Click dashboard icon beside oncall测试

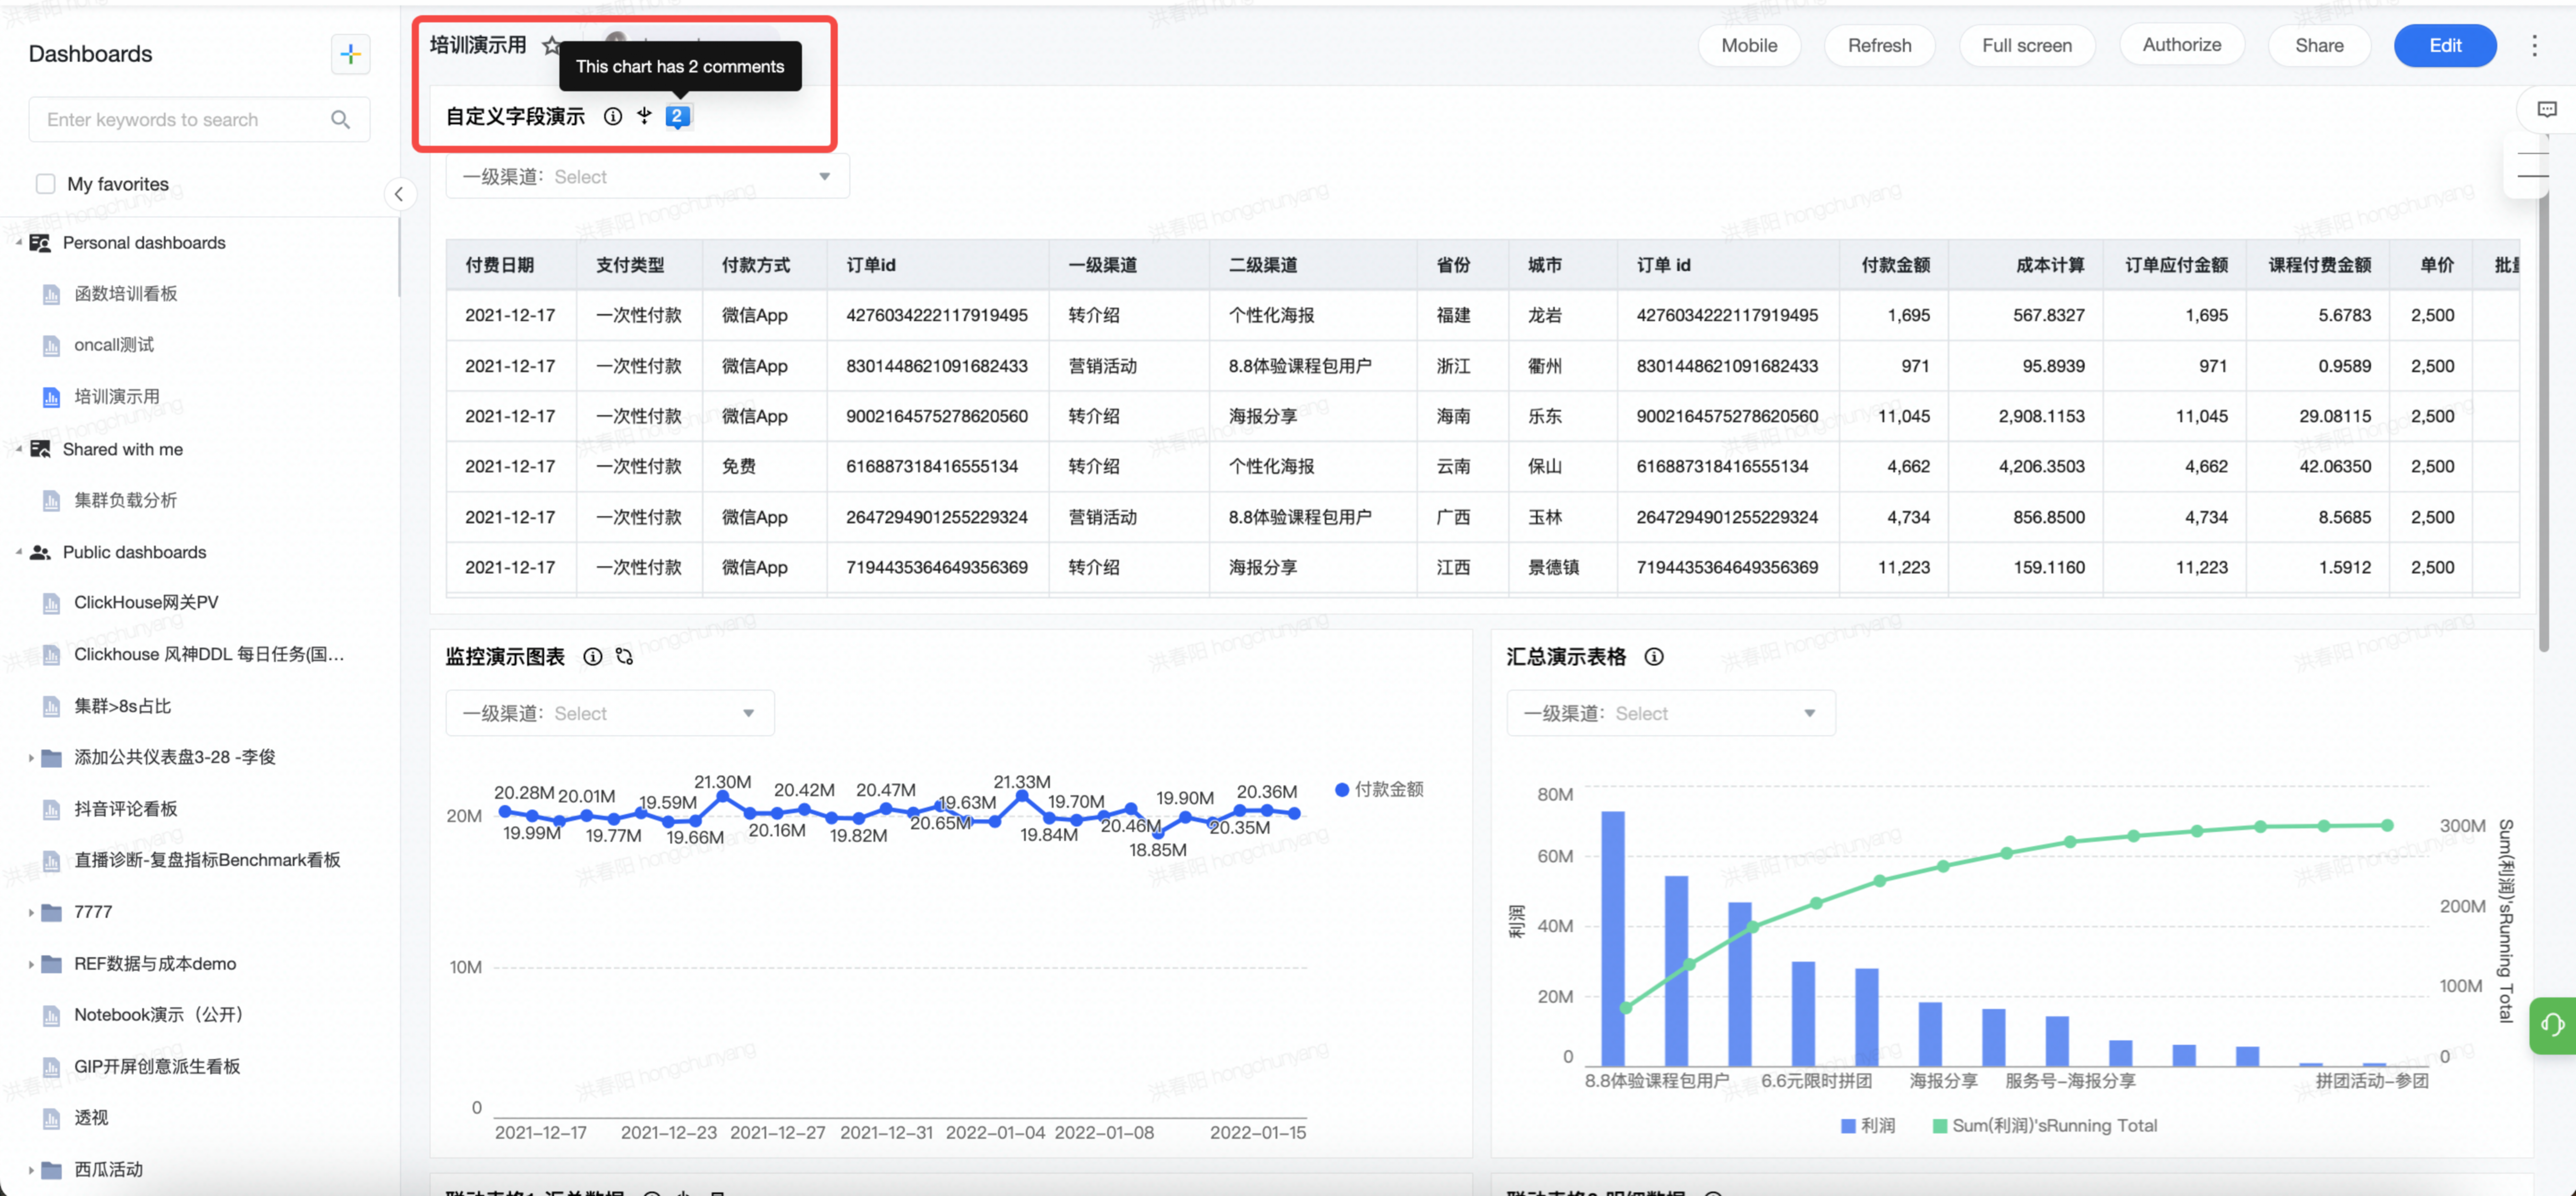click(51, 346)
